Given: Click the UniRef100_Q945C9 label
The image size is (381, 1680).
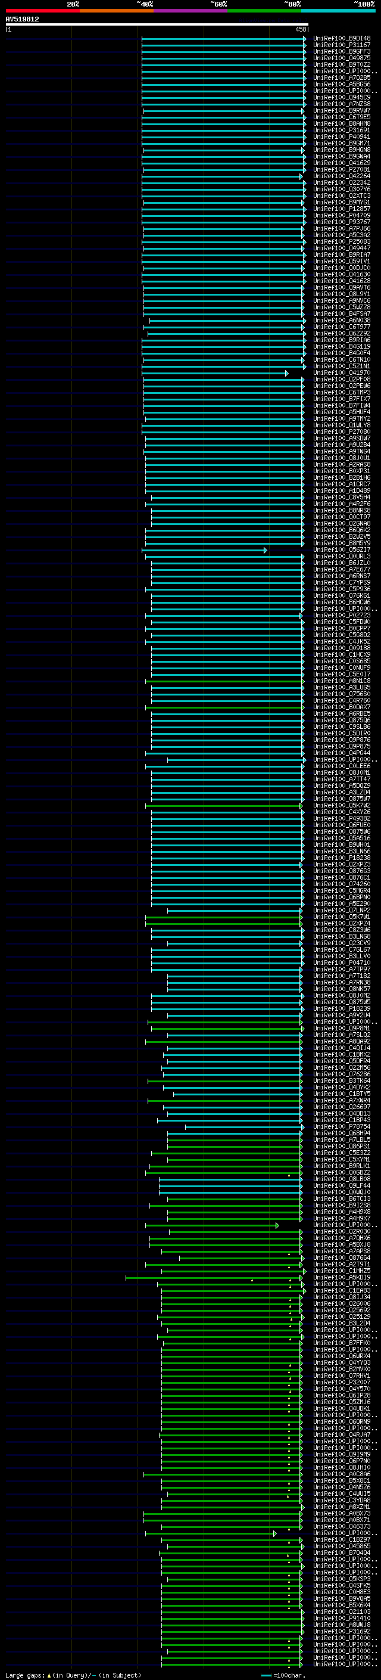Looking at the screenshot, I should click(x=342, y=97).
